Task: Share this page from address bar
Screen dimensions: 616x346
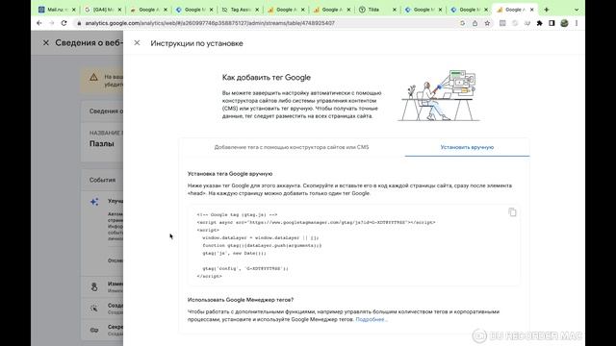Action: coord(475,23)
